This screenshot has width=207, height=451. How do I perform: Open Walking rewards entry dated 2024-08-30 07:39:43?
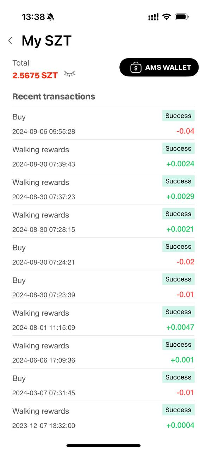tap(103, 156)
